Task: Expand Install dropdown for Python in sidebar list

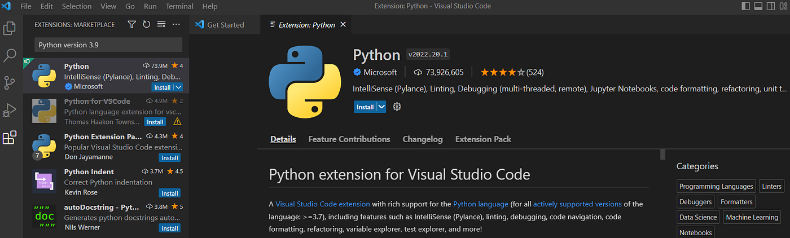Action: point(178,87)
